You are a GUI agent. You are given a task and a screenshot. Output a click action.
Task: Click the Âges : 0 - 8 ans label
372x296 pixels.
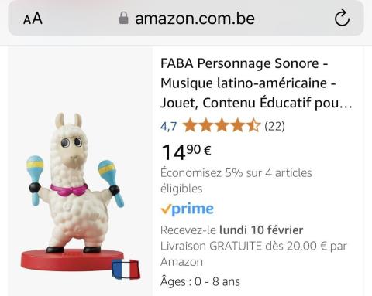[200, 281]
